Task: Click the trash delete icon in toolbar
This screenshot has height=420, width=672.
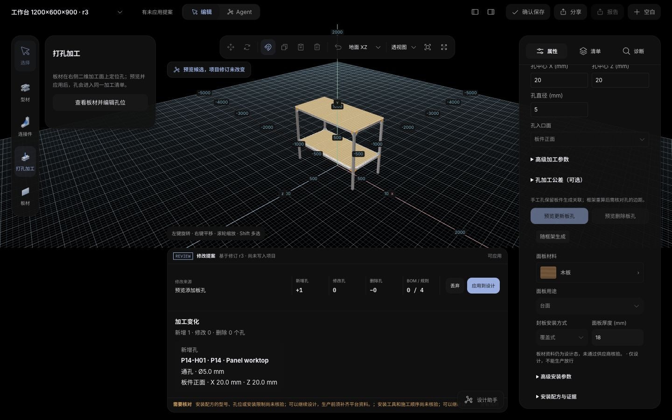Action: pos(317,47)
